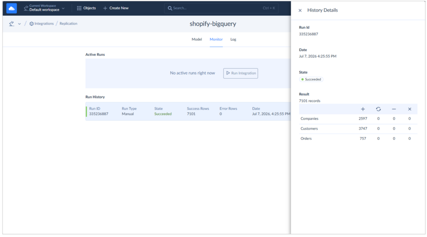Click the breadcrumb workspace icon
Image resolution: width=427 pixels, height=237 pixels.
click(x=11, y=24)
